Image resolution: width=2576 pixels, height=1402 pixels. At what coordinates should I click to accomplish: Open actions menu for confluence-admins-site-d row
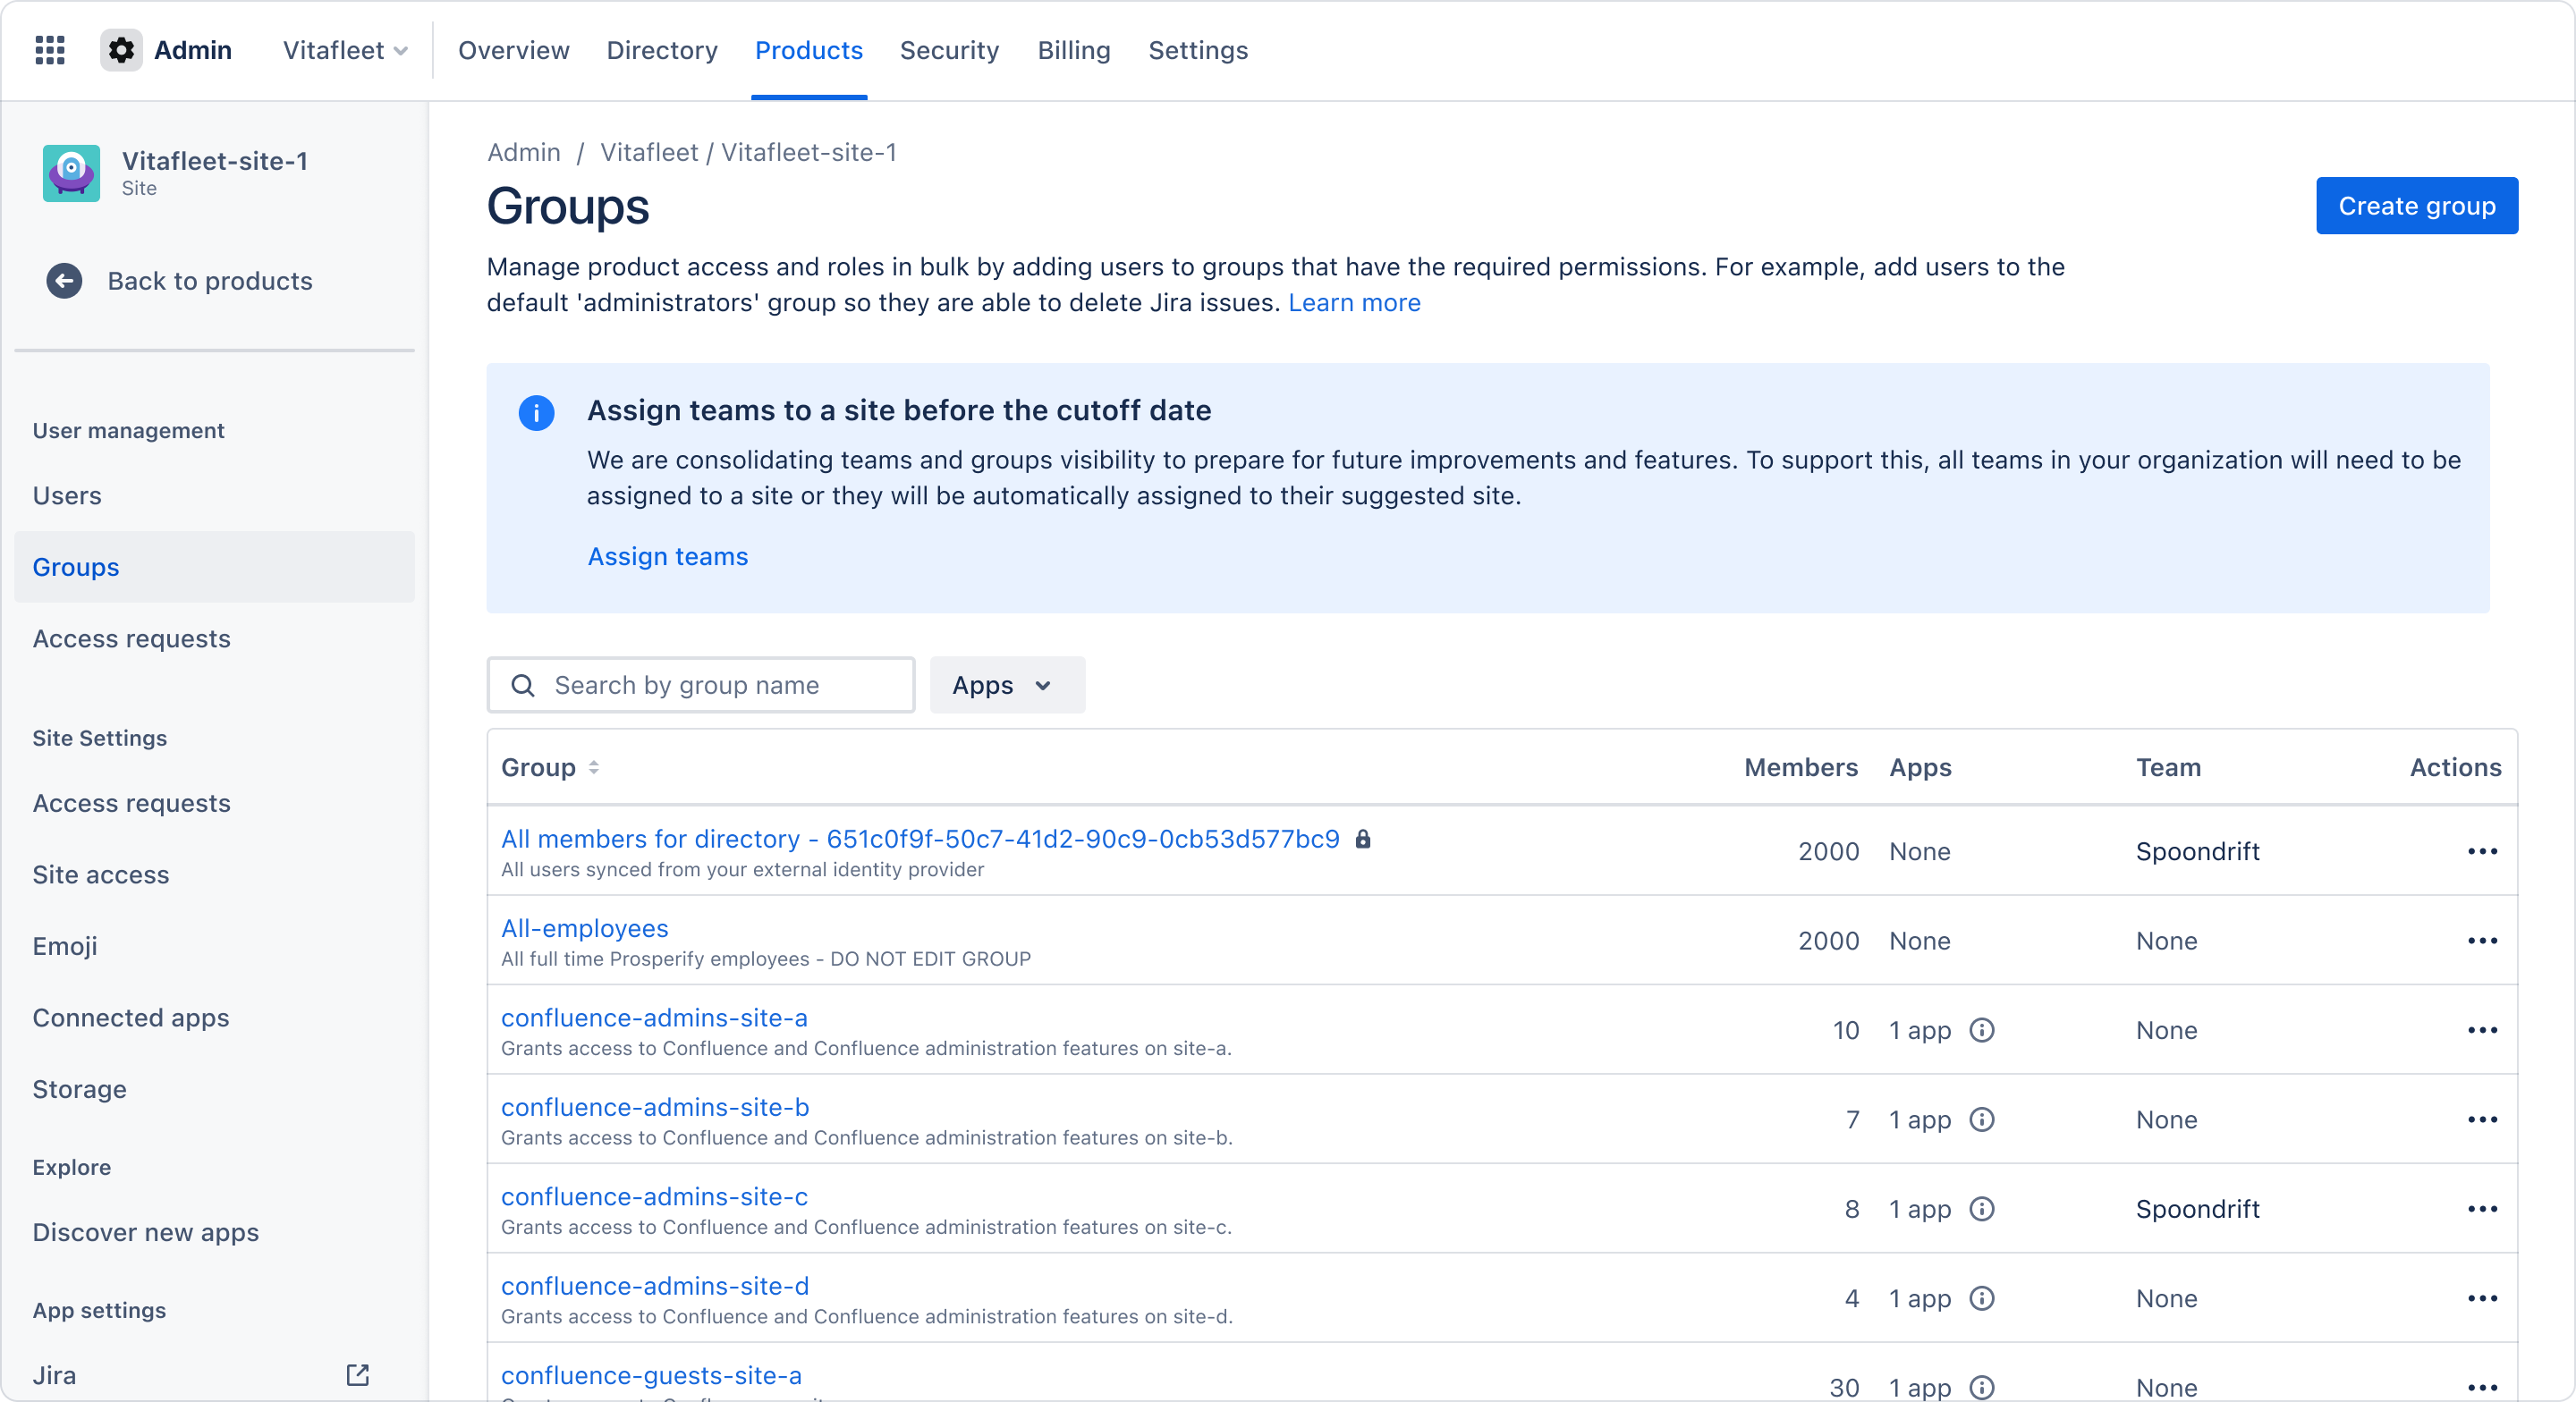point(2482,1298)
